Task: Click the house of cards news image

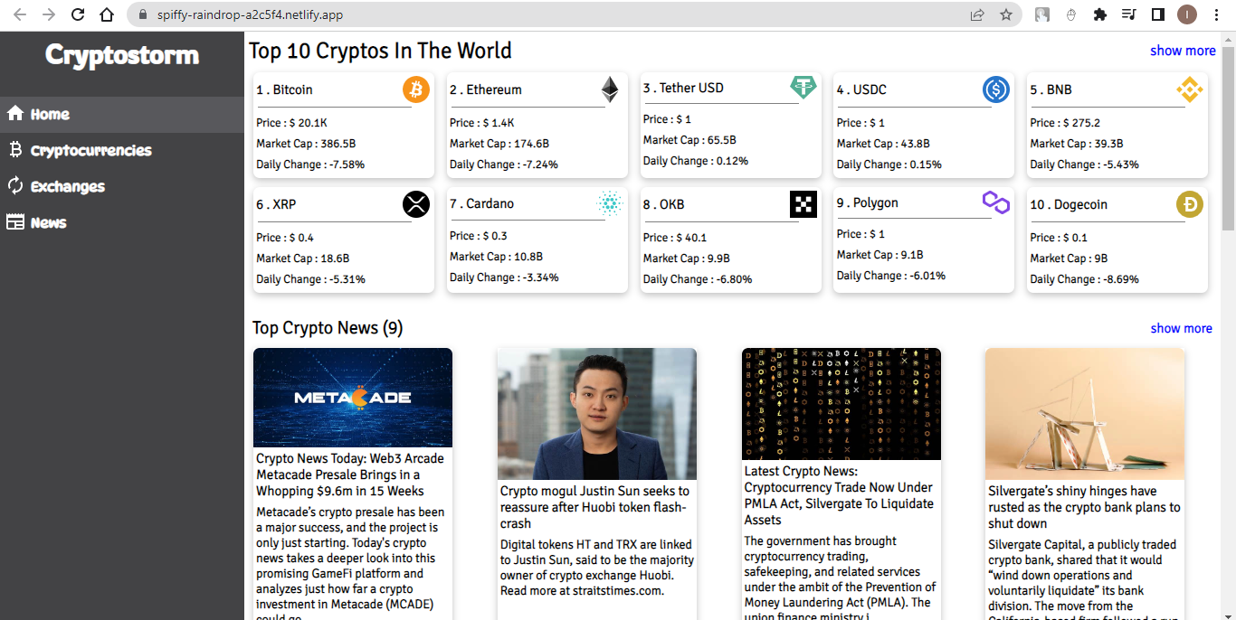Action: click(1085, 414)
